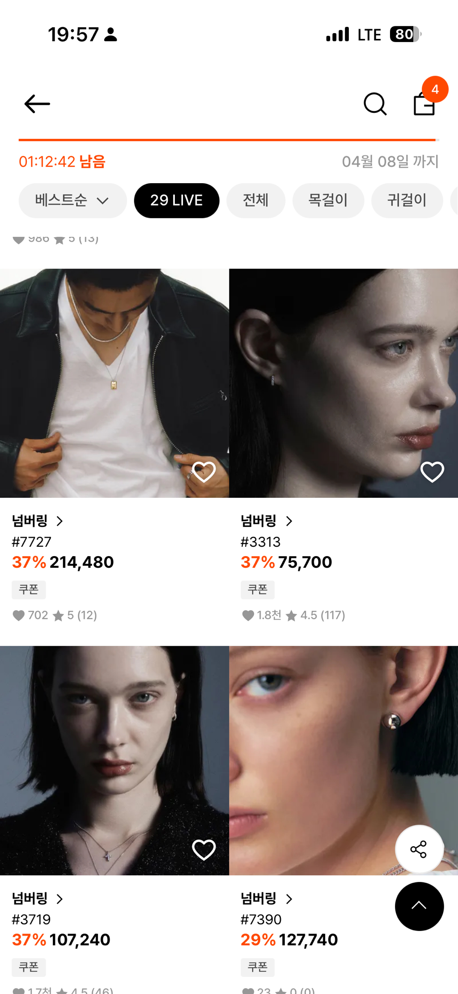This screenshot has width=458, height=994.
Task: Tap the scroll-to-top arrow button
Action: pyautogui.click(x=419, y=906)
